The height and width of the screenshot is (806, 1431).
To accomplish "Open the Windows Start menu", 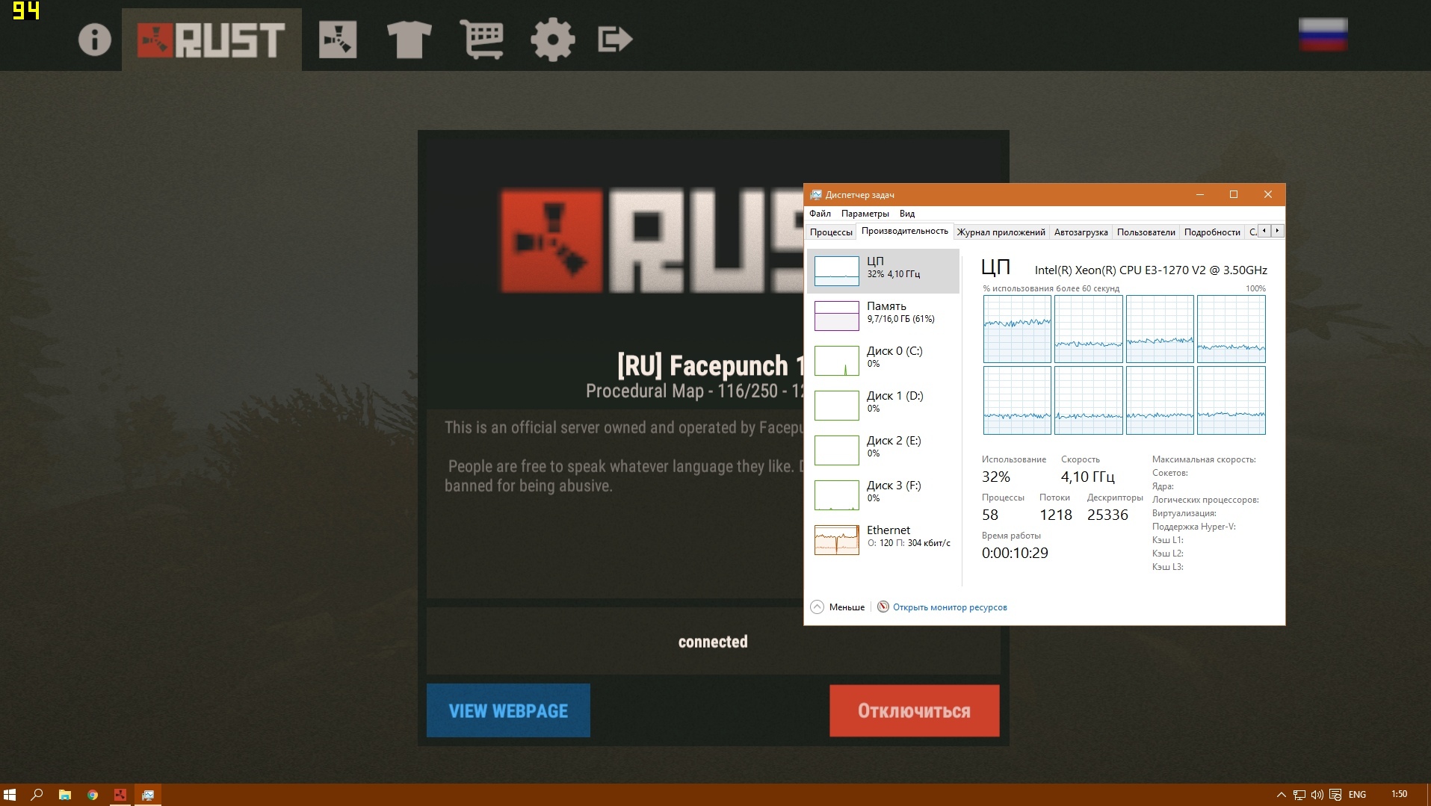I will tap(10, 795).
